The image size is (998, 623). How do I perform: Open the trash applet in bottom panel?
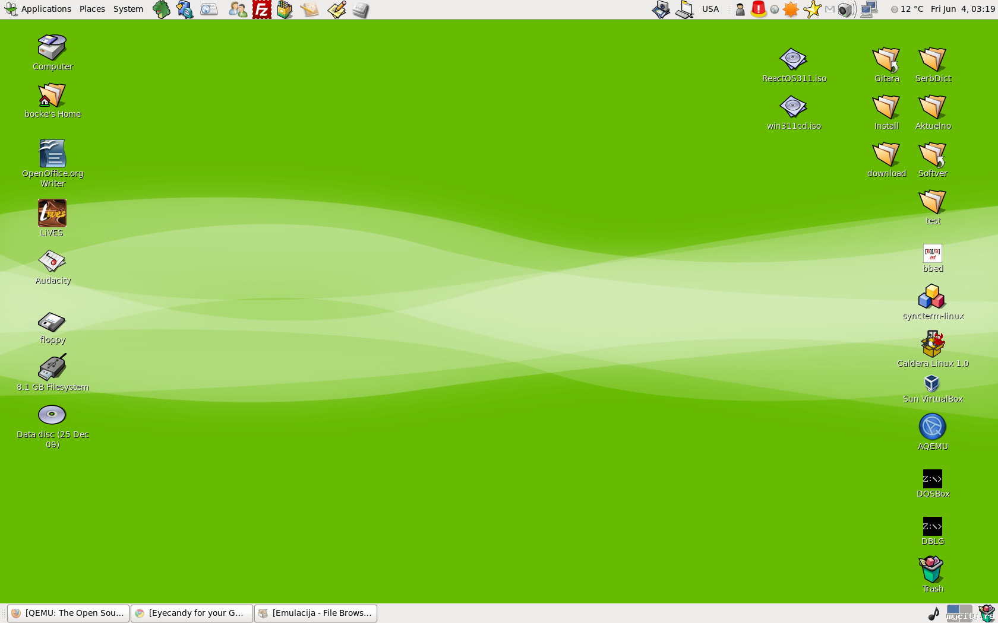(987, 613)
